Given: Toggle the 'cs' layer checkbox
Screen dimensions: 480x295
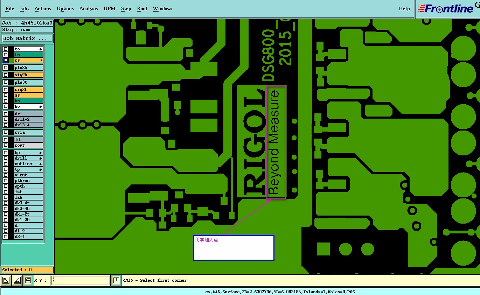Looking at the screenshot, I should tap(6, 60).
